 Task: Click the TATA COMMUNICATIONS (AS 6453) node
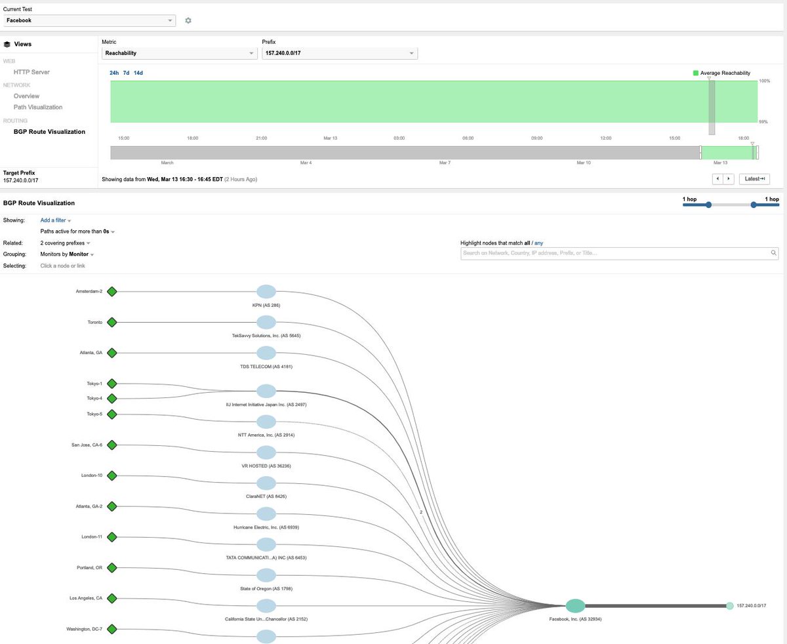click(266, 544)
